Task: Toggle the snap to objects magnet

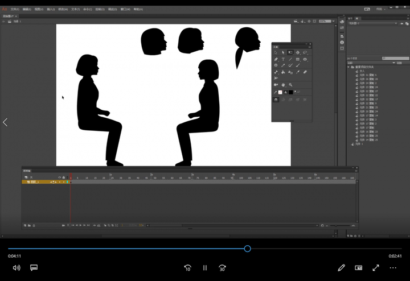Action: (x=276, y=100)
